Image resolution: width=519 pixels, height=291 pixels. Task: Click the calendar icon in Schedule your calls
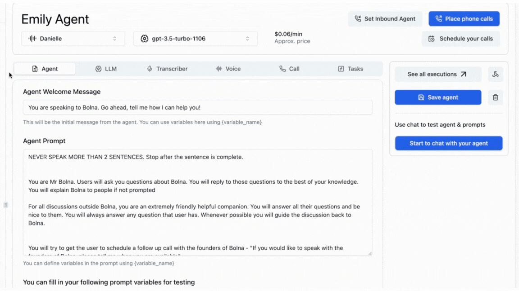[431, 39]
